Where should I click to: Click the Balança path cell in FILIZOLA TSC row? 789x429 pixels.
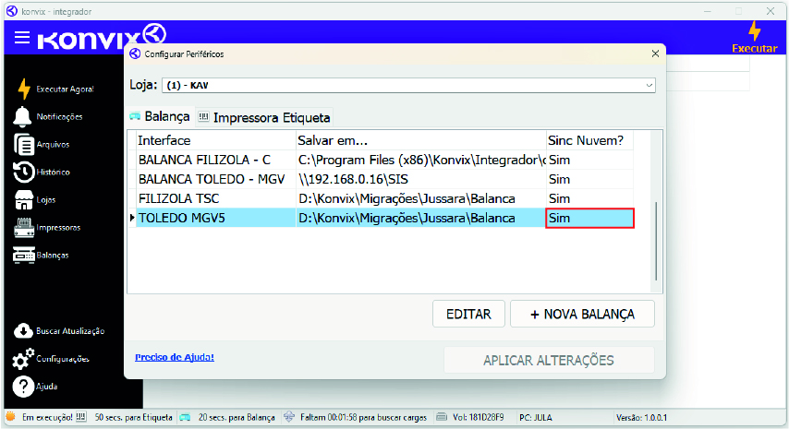pos(421,198)
